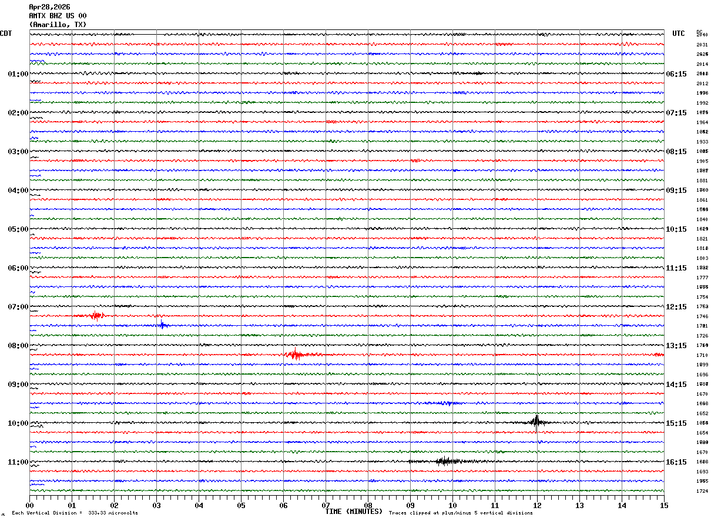Click the 16:15 UTC time label
Image resolution: width=711 pixels, height=521 pixels.
(676, 462)
